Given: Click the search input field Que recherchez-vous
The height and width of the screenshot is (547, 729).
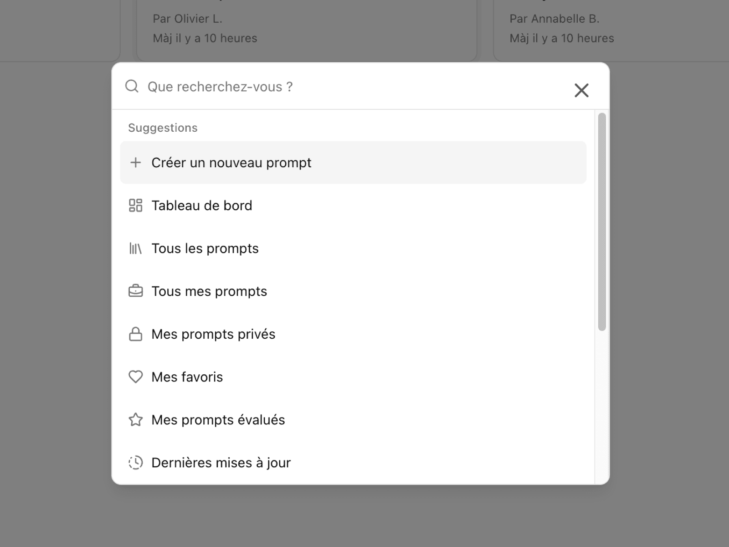Looking at the screenshot, I should coord(273,87).
